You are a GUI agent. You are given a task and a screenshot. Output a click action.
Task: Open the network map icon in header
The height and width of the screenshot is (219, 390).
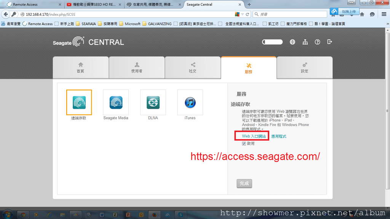pyautogui.click(x=305, y=42)
